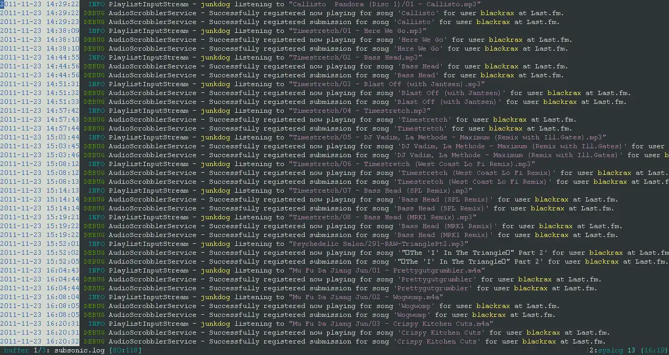The image size is (669, 355).
Task: Click the (16:19) clock in status bar
Action: 654,350
